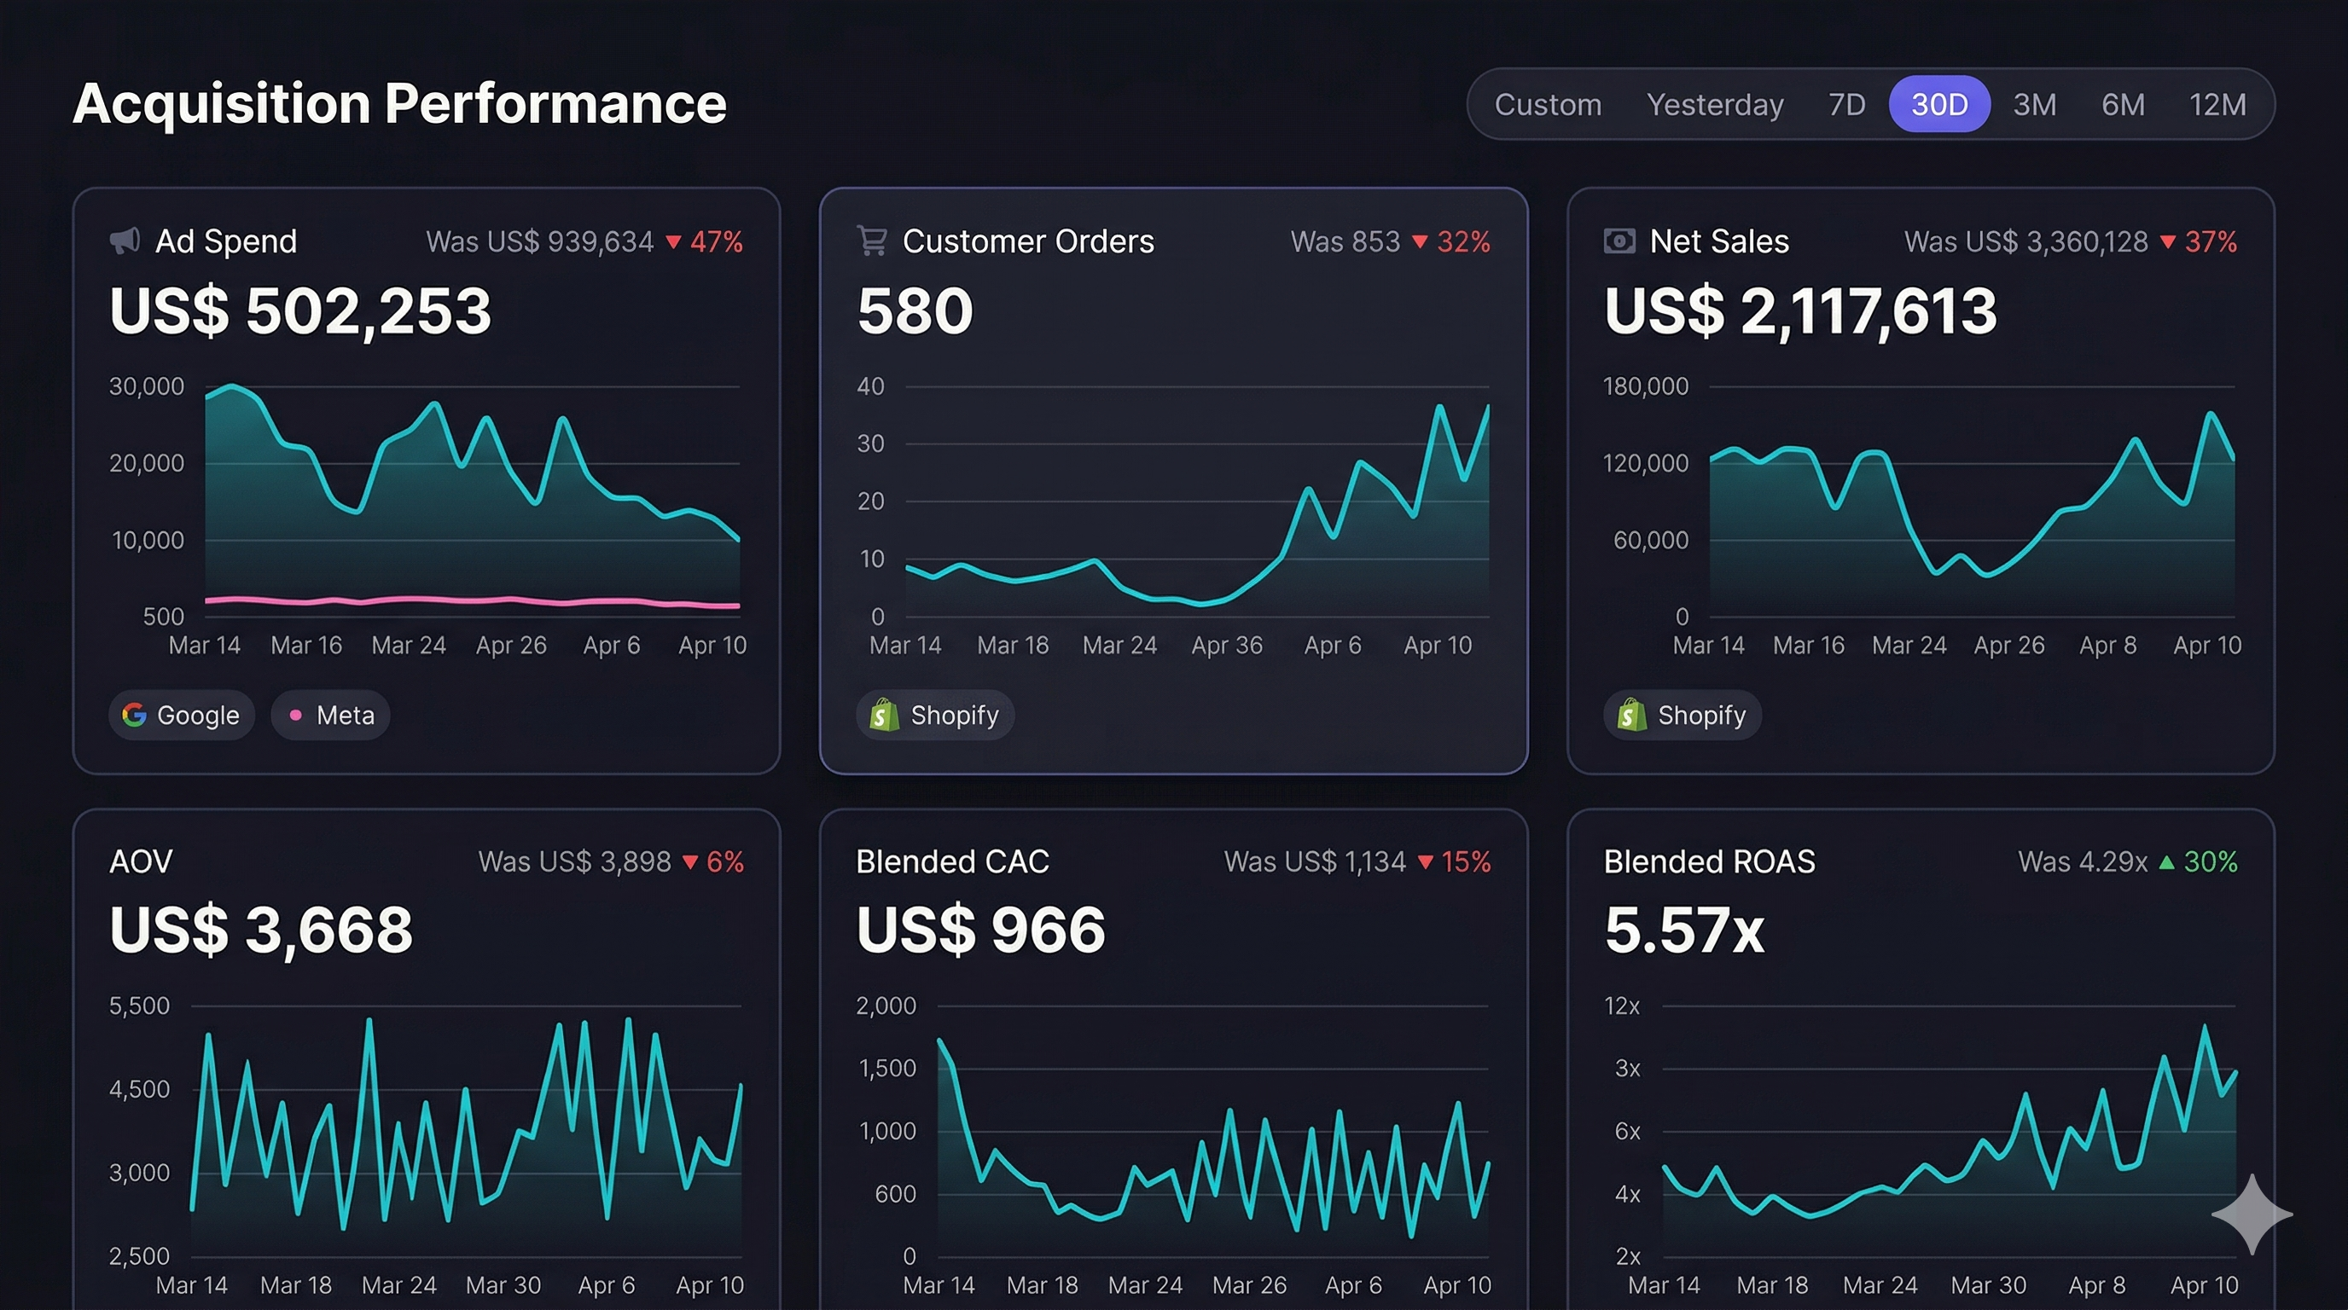Screen dimensions: 2348x1310
Task: Click the pink Meta line in Ad Spend chart
Action: pyautogui.click(x=472, y=601)
